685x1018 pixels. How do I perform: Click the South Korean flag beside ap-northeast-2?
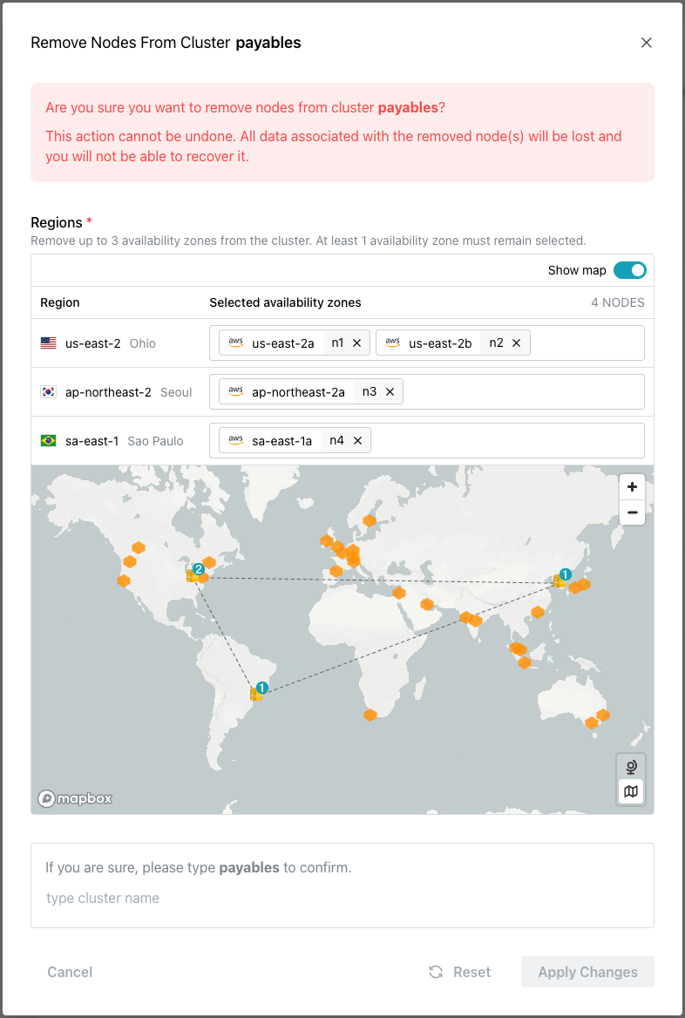[48, 391]
